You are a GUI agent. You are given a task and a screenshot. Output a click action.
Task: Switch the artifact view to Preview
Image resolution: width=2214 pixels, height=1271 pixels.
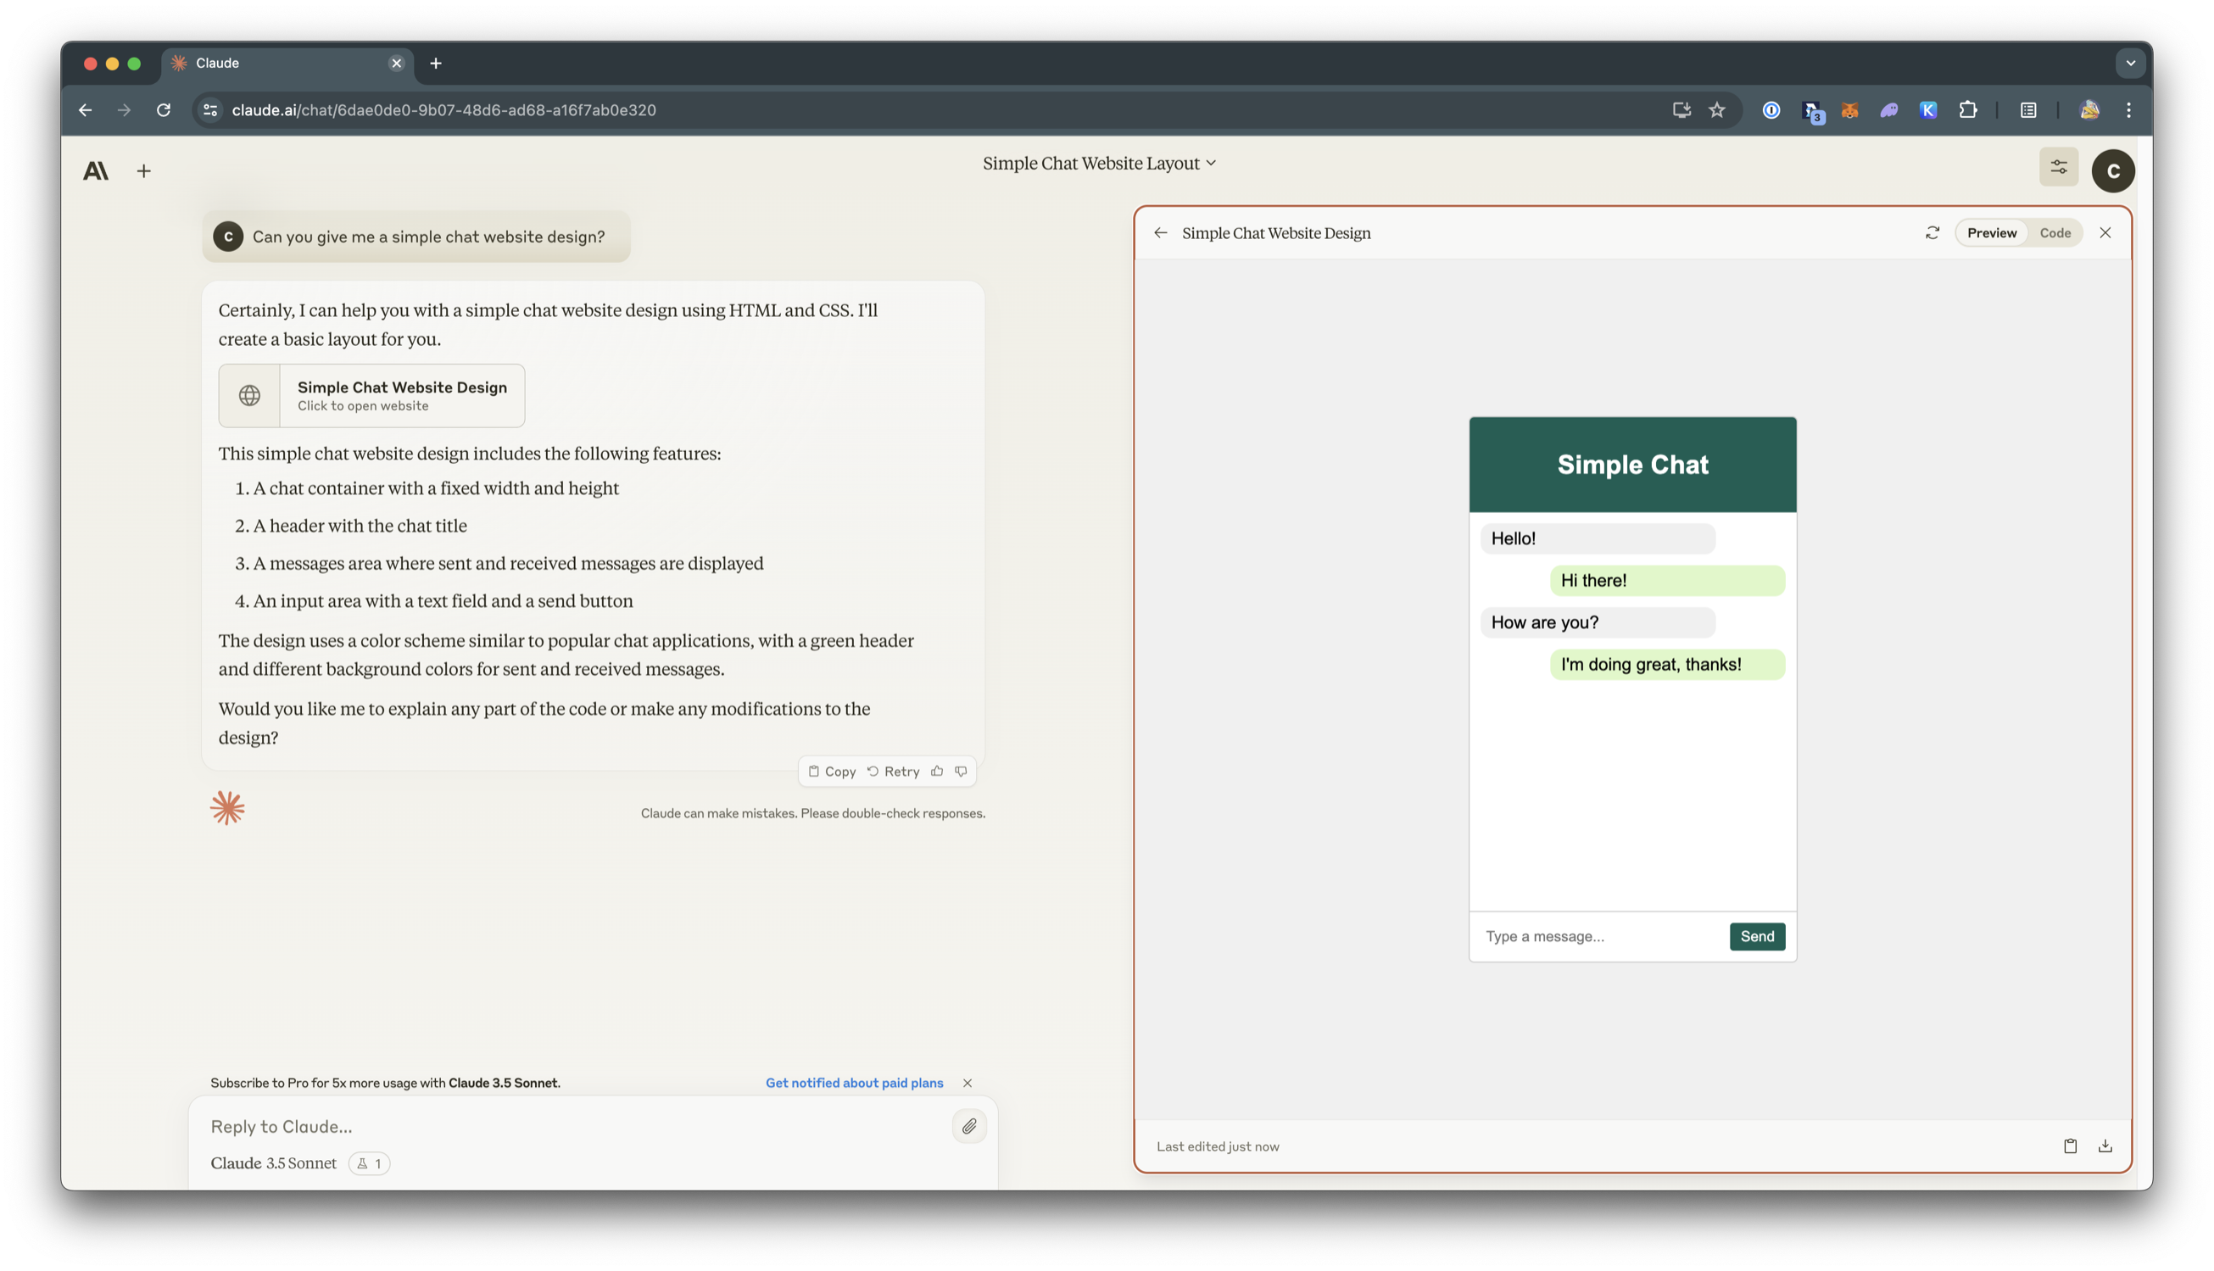(x=1991, y=233)
